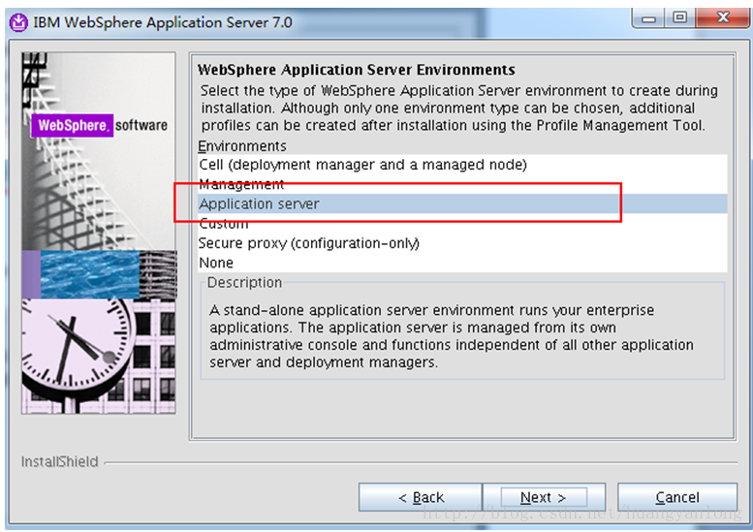Image resolution: width=753 pixels, height=532 pixels.
Task: Click the WebSphere software banner image
Action: tap(99, 234)
